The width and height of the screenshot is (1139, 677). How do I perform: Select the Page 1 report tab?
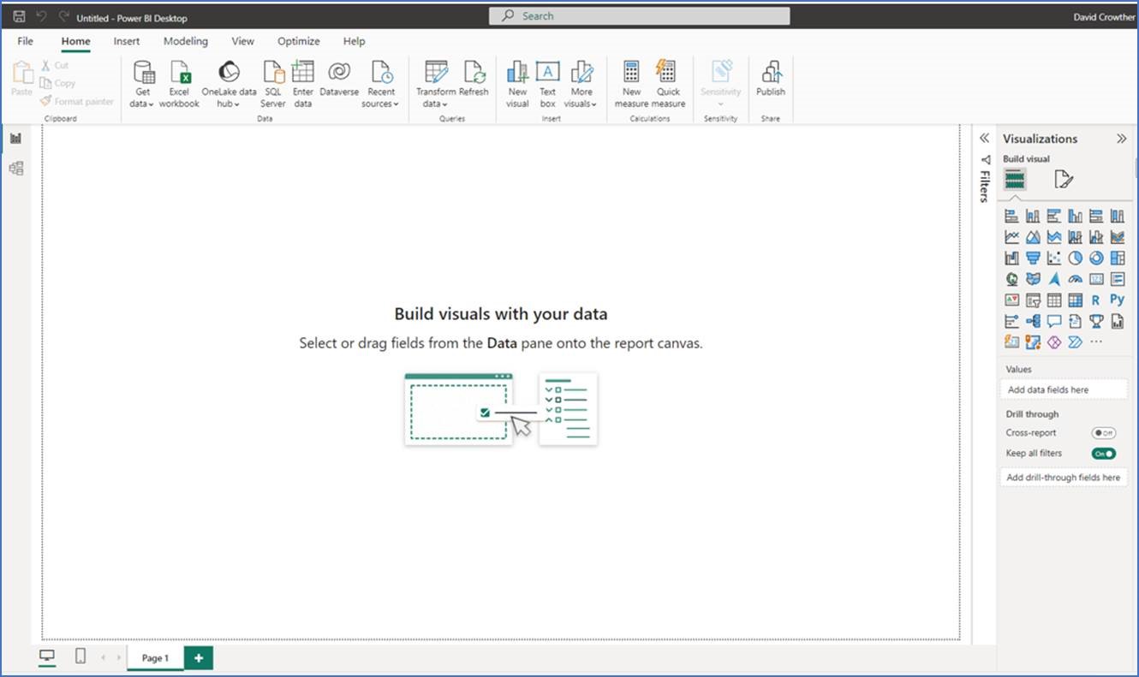[155, 657]
